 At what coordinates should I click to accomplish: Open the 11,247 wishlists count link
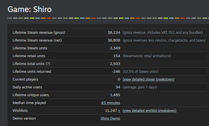(x=110, y=111)
